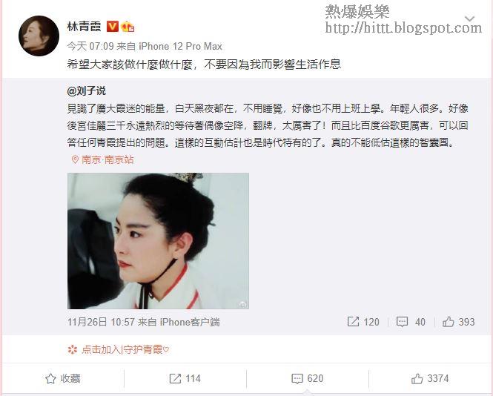Image resolution: width=493 pixels, height=396 pixels.
Task: Click the iPhone客户端 source link
Action: click(190, 322)
